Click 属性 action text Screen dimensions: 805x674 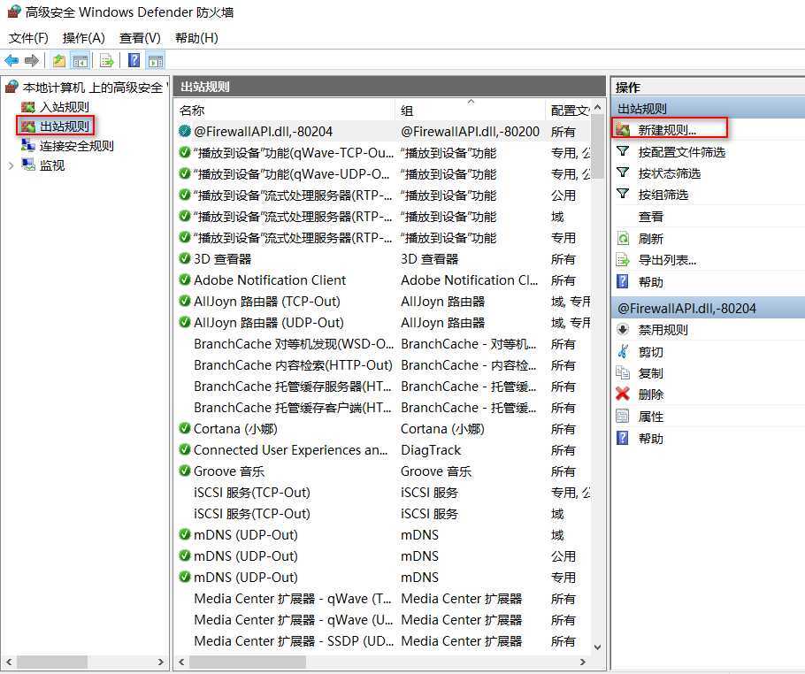coord(650,417)
